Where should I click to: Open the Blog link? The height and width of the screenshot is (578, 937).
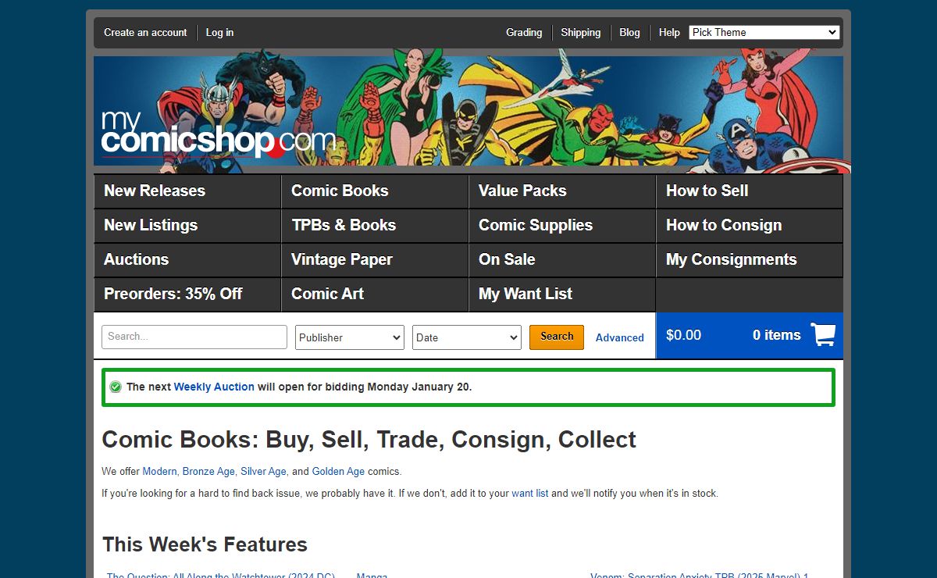pos(629,32)
